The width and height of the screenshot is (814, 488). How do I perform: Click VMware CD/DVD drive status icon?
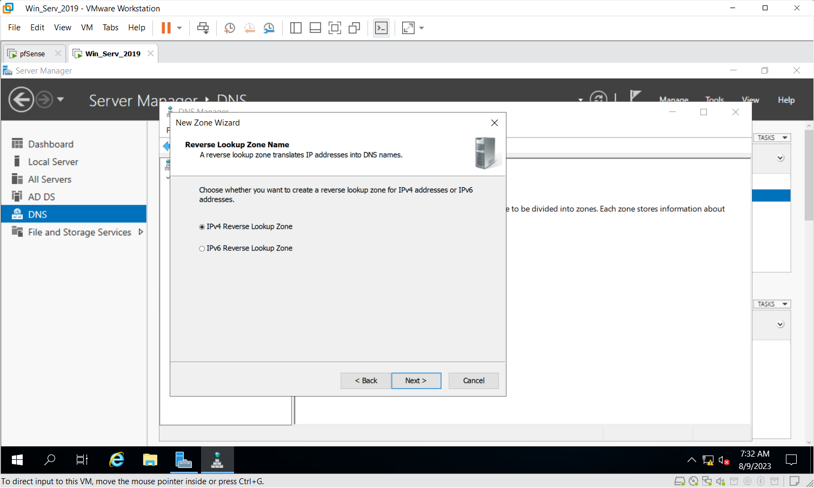[x=693, y=481]
